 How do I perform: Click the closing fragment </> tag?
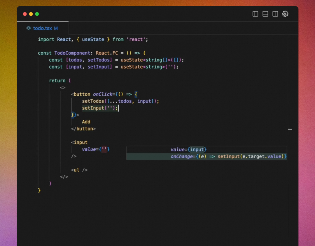point(64,177)
